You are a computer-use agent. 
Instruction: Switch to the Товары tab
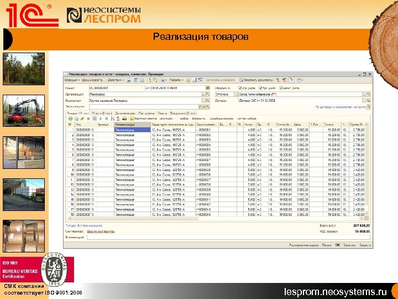(77, 113)
